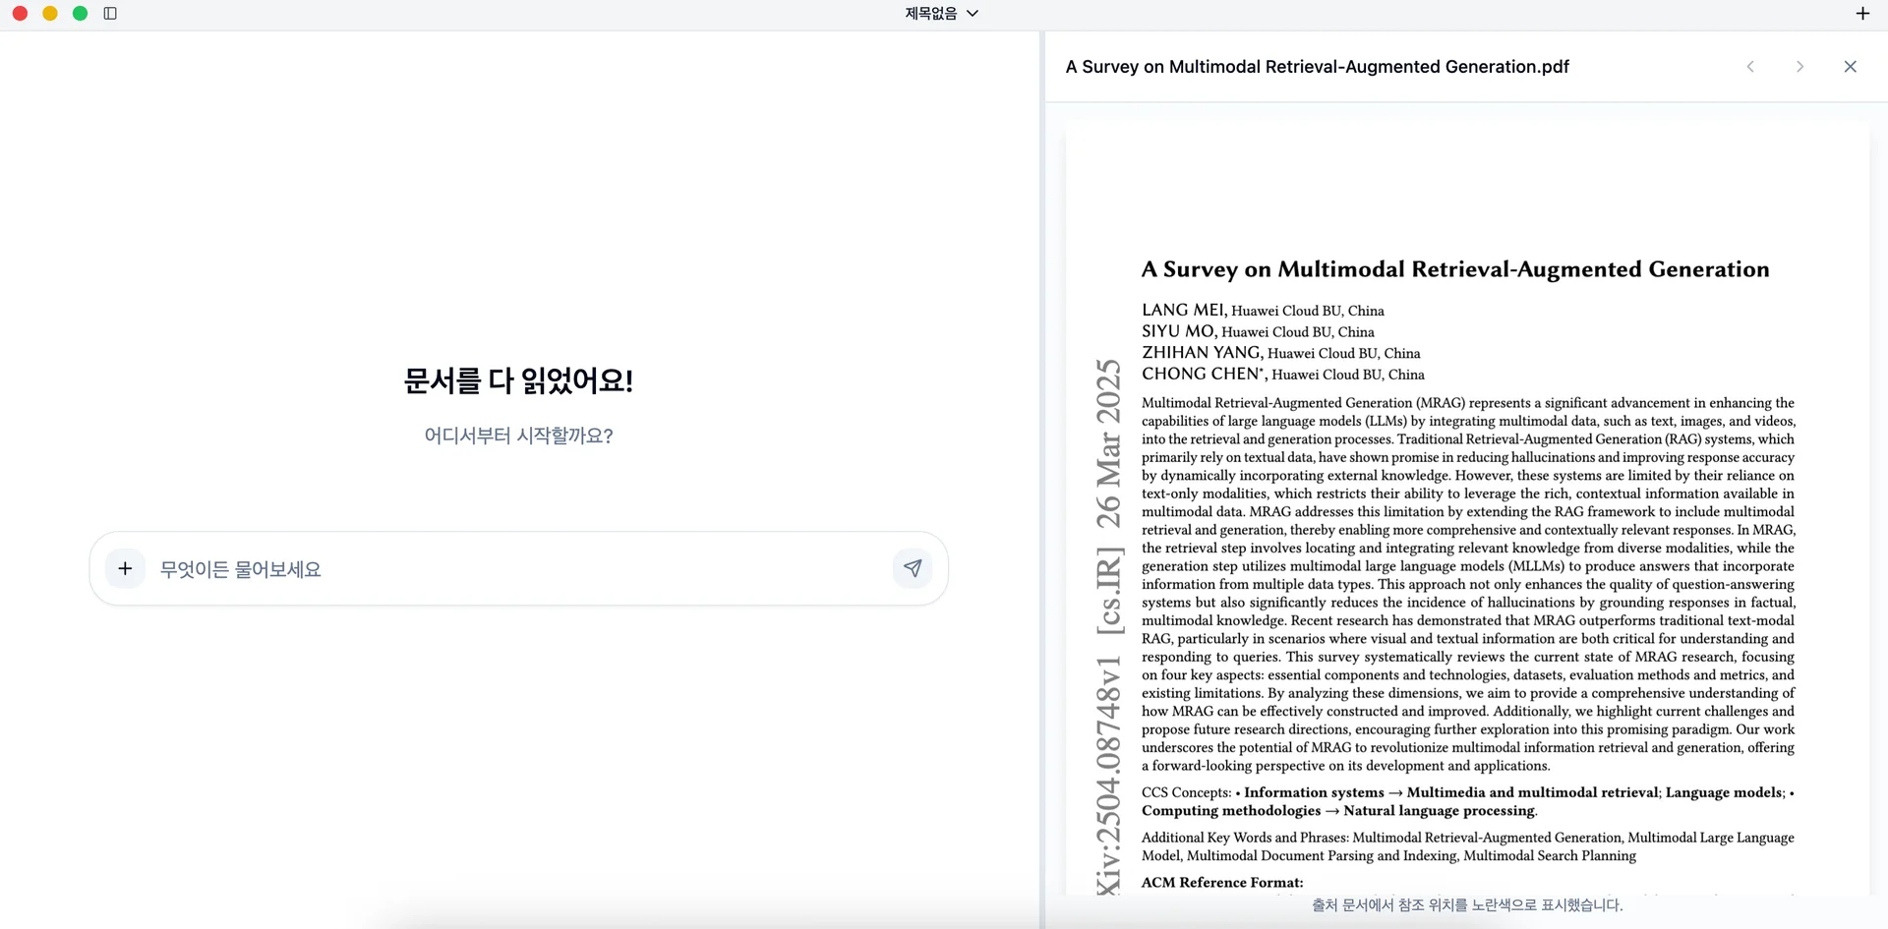Toggle the sidebar panel
Screen dimensions: 1888x929
click(x=111, y=14)
